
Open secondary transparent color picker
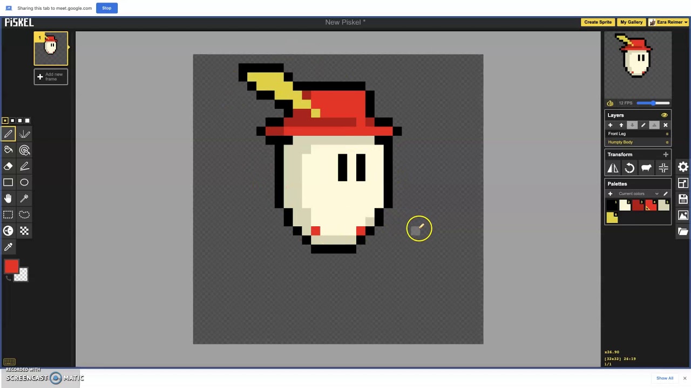click(21, 275)
